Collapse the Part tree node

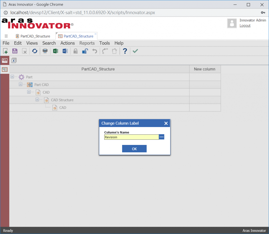(12, 76)
